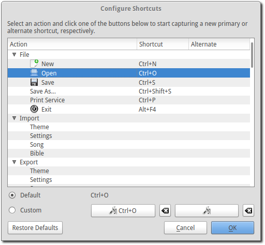Select Settings under Import
The height and width of the screenshot is (245, 265).
(x=129, y=136)
